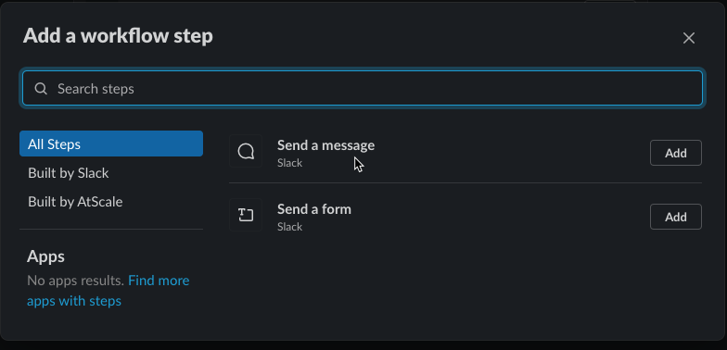Viewport: 727px width, 350px height.
Task: Click the divider line between the two steps
Action: pyautogui.click(x=466, y=183)
